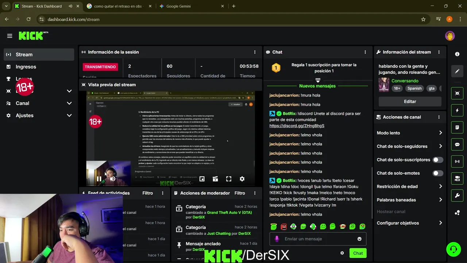This screenshot has width=467, height=263.
Task: Toggle the broadcast session icon in right sidebar
Action: (457, 161)
